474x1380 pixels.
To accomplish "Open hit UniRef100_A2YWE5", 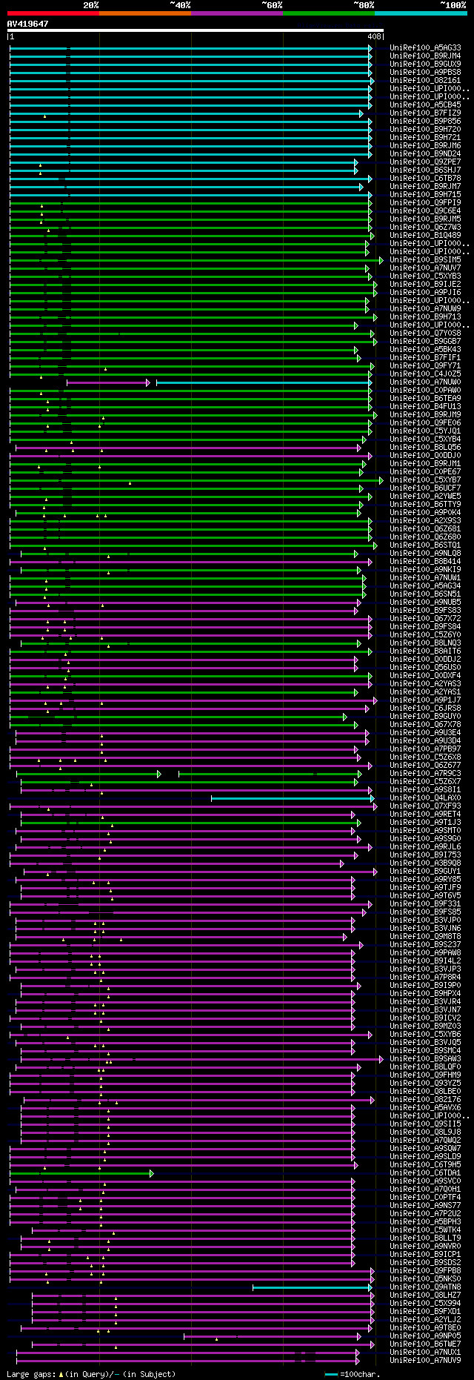I will click(425, 497).
